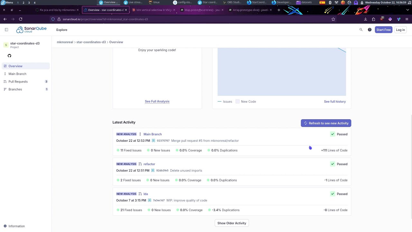
Task: Open Information at sidebar bottom
Action: click(14, 226)
